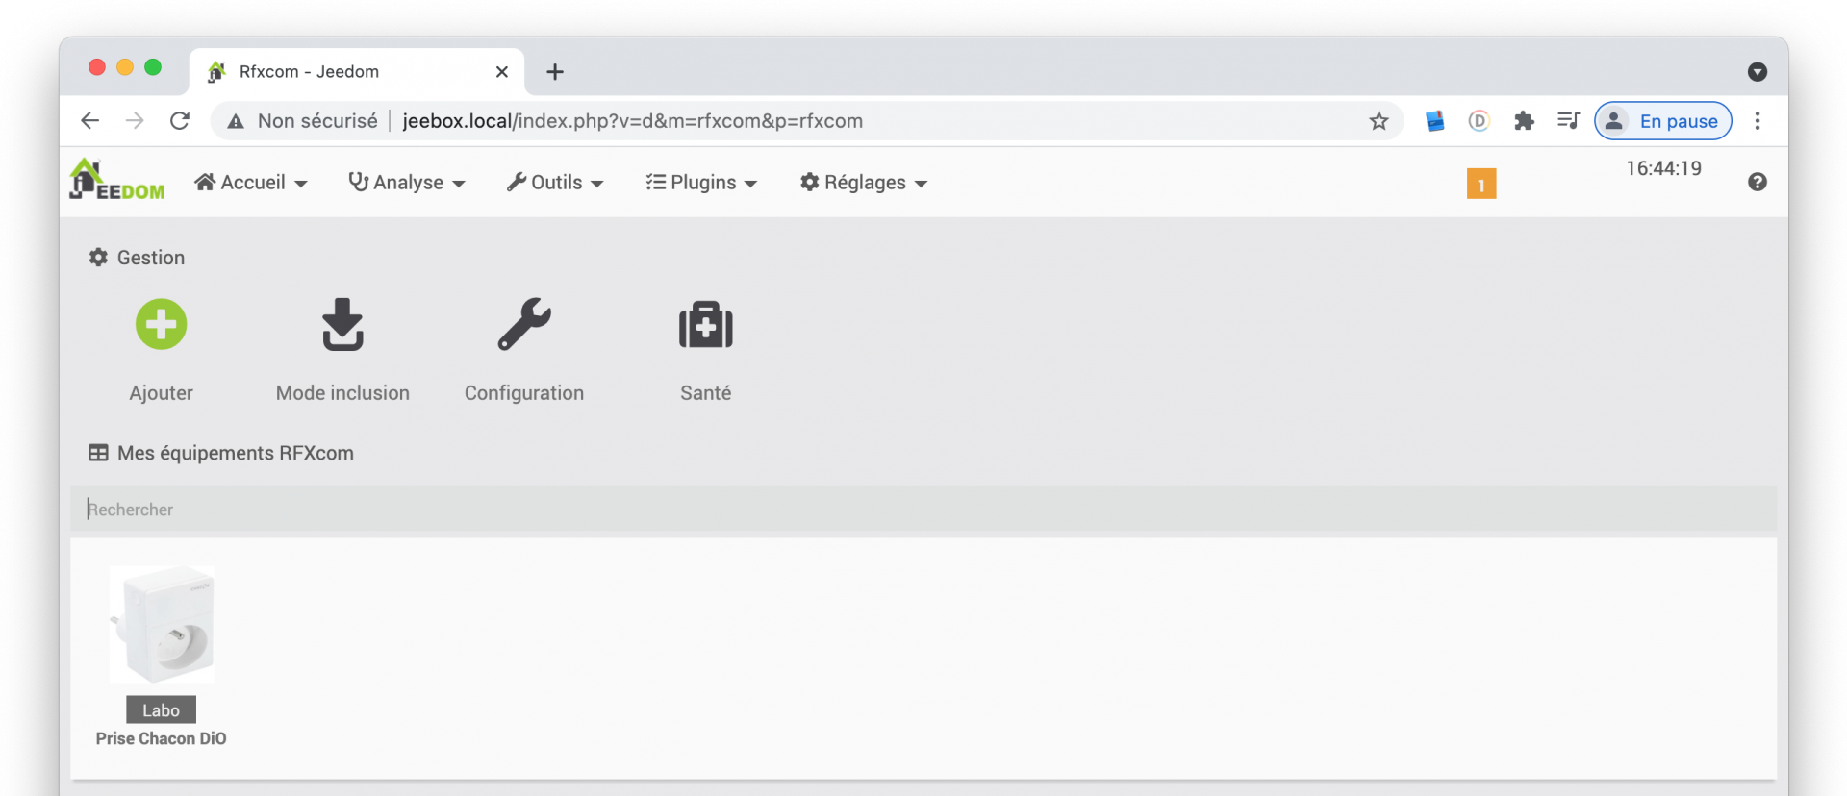Focus the Rechercher search field
1847x796 pixels.
click(923, 510)
